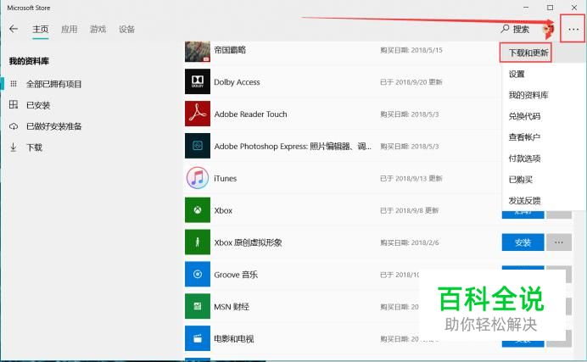Click the Dolby Access app icon
This screenshot has width=587, height=362.
(198, 81)
